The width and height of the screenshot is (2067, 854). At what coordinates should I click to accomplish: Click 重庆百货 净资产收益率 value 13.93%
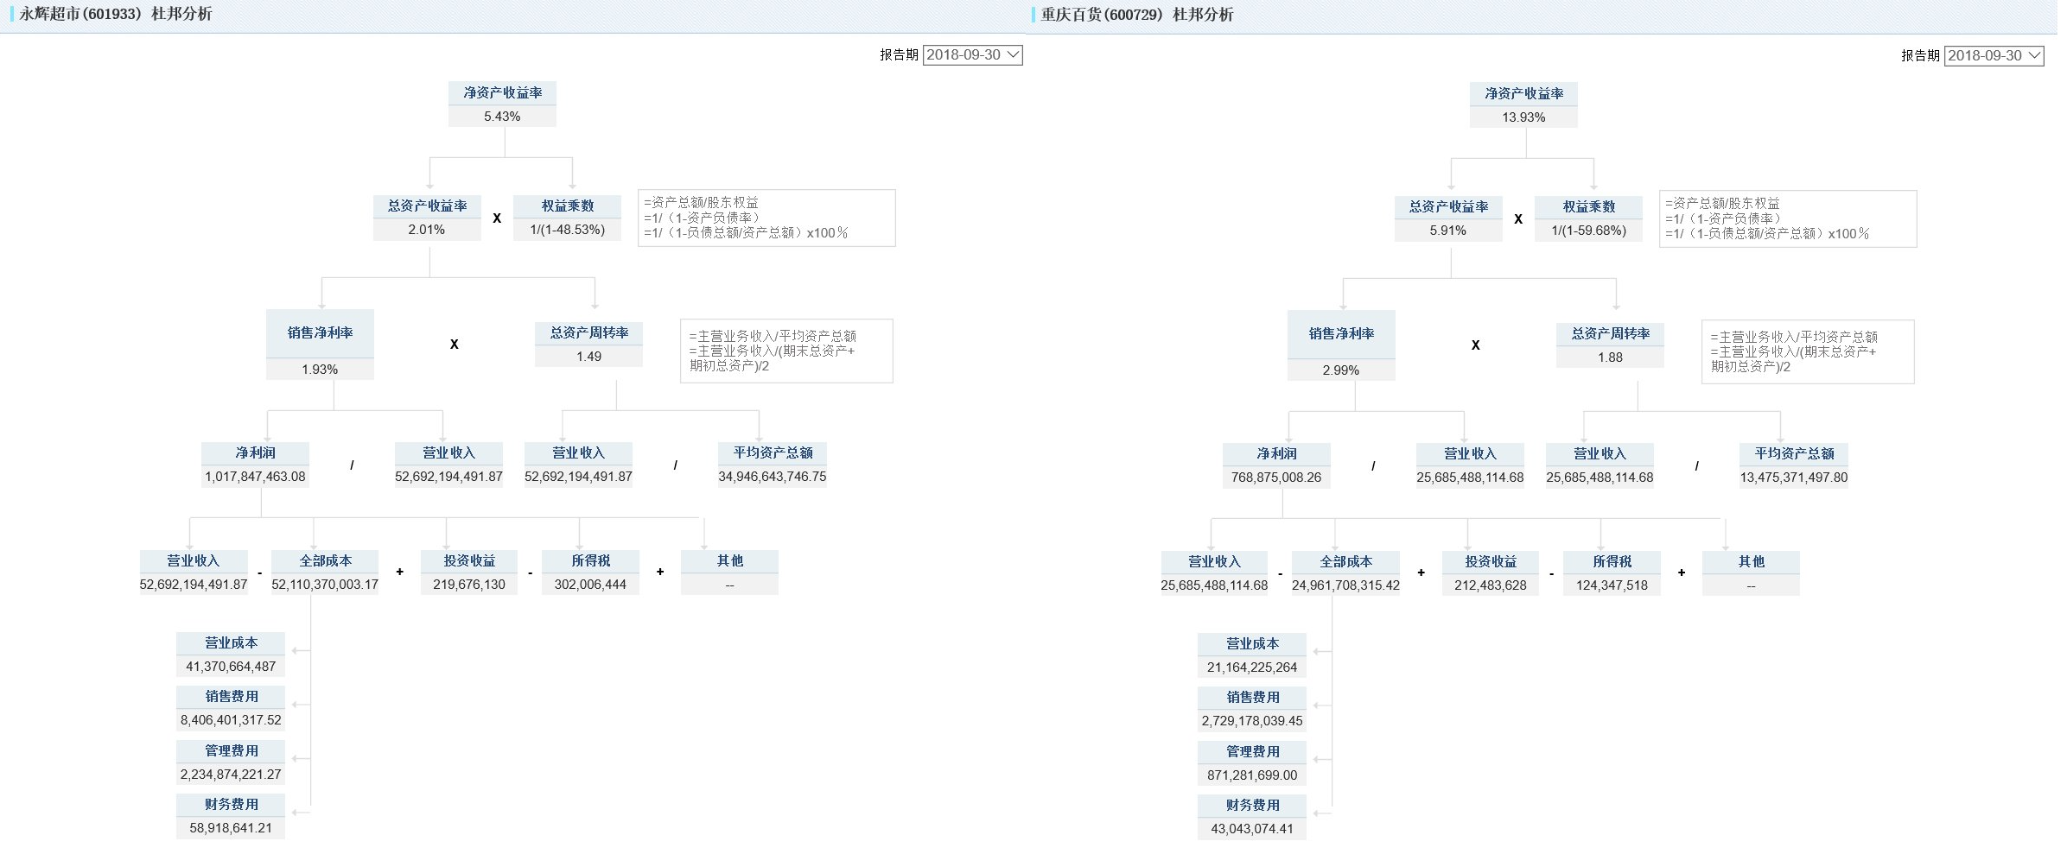[x=1523, y=117]
